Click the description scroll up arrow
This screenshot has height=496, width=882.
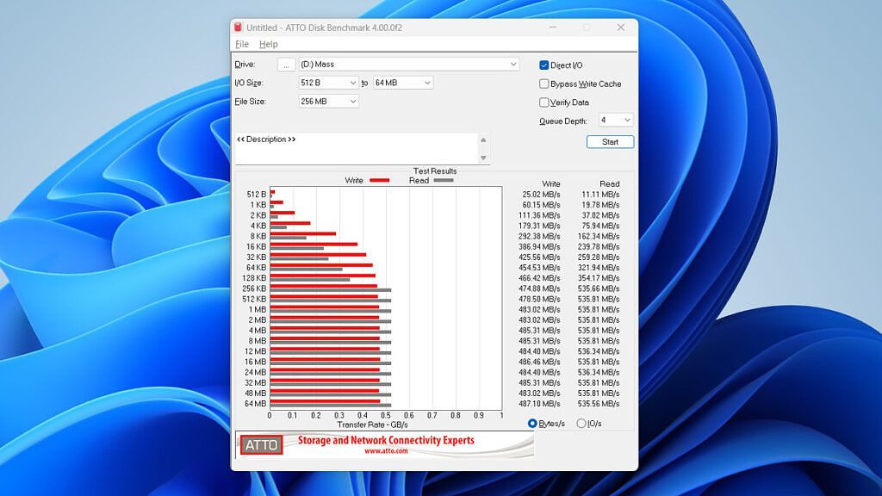pos(483,140)
